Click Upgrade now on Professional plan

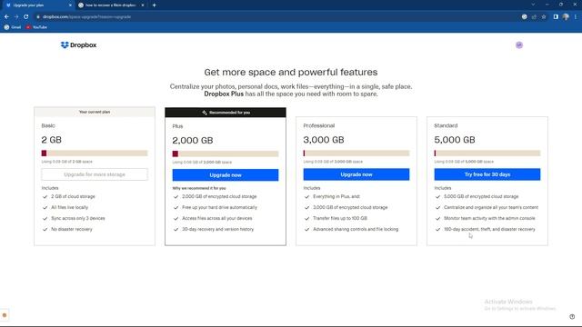click(356, 174)
